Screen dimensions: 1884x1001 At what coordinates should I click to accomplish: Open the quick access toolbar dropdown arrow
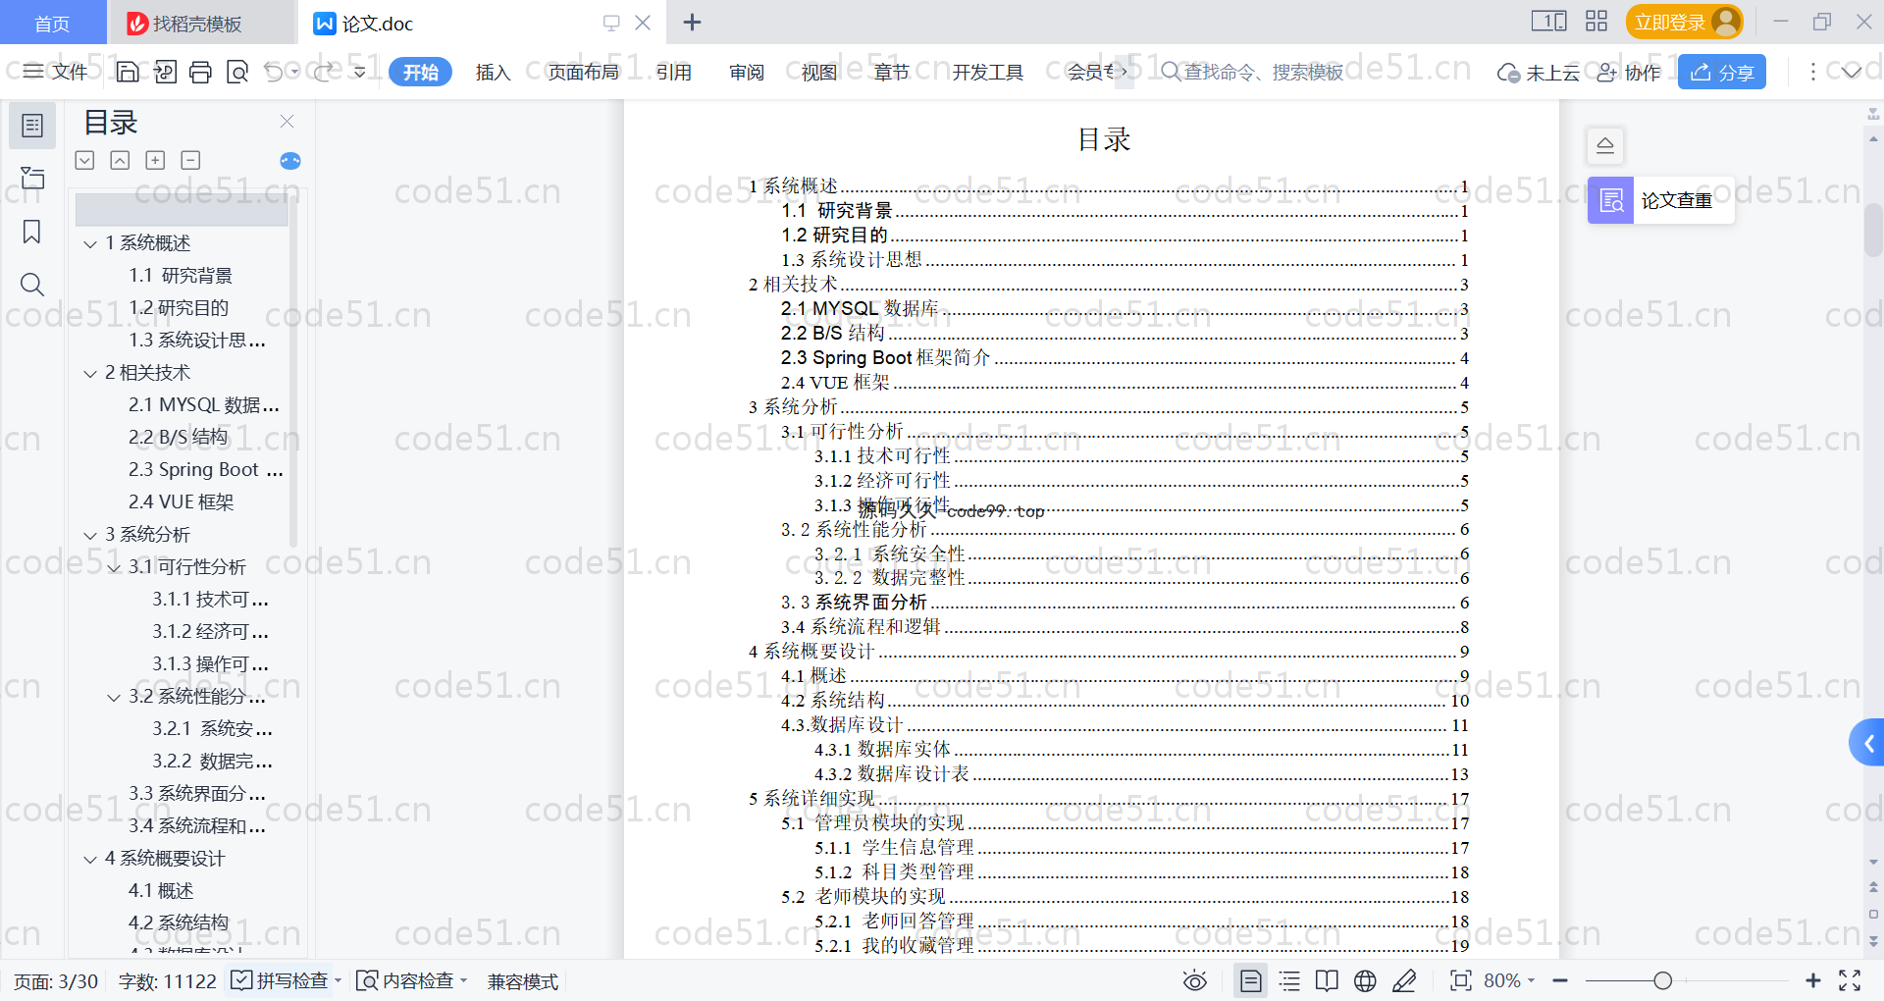pyautogui.click(x=360, y=72)
